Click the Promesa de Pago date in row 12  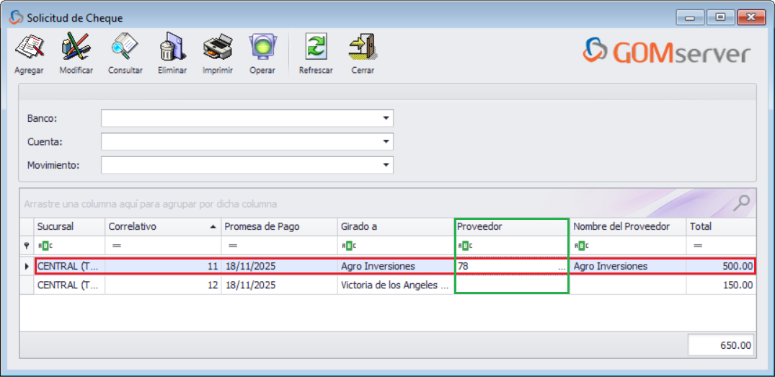coord(279,285)
